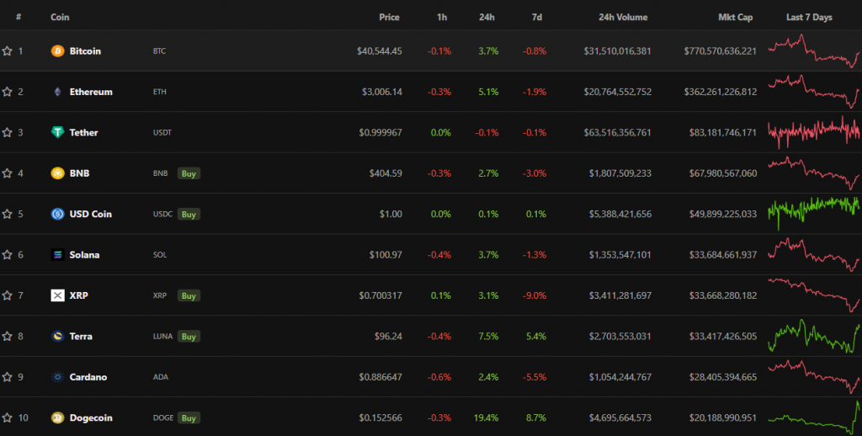Open Bitcoin's 7-day sparkline chart
The height and width of the screenshot is (436, 862).
(814, 51)
